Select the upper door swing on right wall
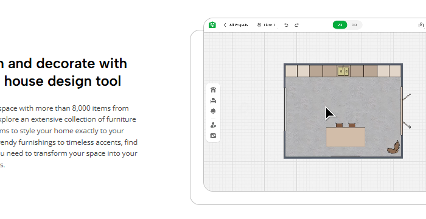The width and height of the screenshot is (426, 219). point(407,97)
